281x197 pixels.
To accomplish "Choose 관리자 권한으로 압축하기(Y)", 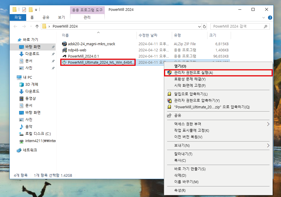I will (x=218, y=100).
